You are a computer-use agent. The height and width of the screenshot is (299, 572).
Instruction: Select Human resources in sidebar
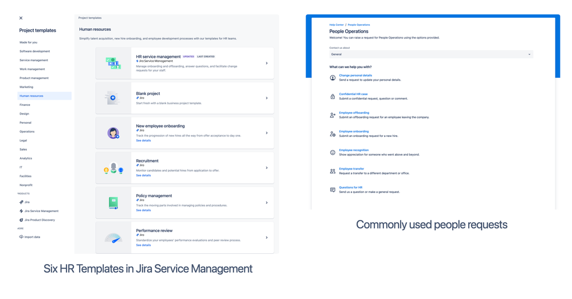coord(45,96)
